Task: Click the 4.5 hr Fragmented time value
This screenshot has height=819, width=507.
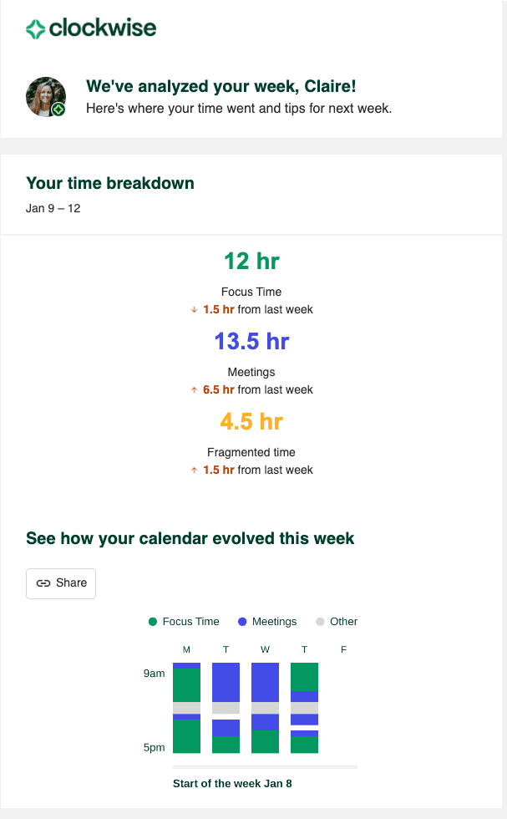Action: point(251,422)
